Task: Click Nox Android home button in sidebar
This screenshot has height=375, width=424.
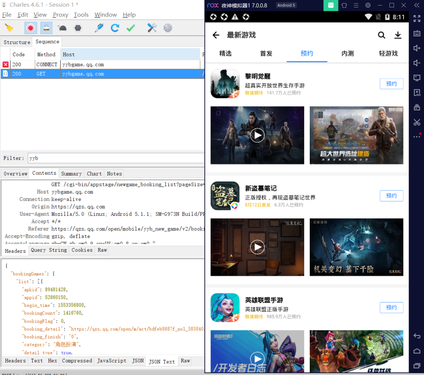Action: coord(417,351)
